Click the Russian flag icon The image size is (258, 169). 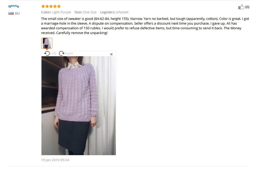pos(11,13)
